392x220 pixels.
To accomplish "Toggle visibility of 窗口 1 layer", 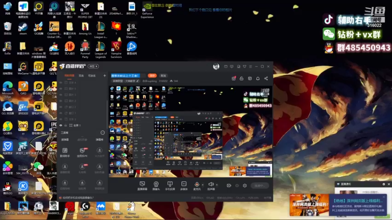I will tap(61, 113).
